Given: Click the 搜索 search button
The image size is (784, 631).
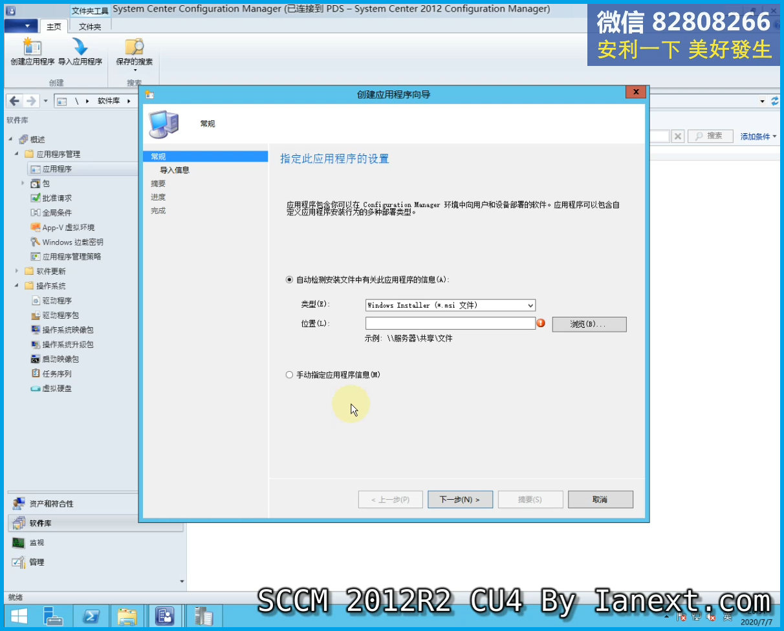Looking at the screenshot, I should tap(710, 136).
